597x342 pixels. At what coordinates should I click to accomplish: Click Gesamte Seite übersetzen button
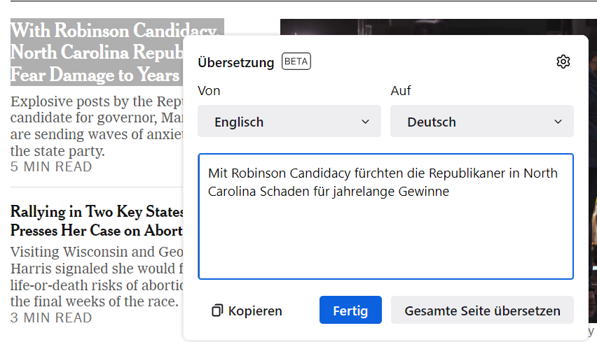pos(482,311)
